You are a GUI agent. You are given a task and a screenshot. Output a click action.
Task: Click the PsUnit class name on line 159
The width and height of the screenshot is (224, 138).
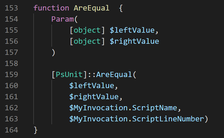click(69, 75)
